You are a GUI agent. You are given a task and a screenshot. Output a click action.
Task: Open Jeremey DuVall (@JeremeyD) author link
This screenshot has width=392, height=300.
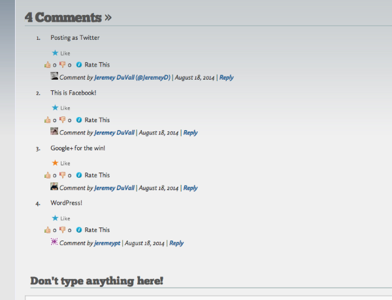click(x=132, y=78)
